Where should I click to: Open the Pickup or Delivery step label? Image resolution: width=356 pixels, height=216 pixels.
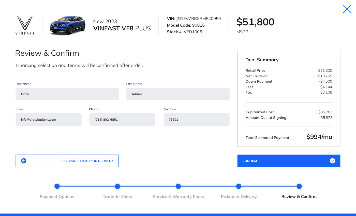[x=239, y=196]
